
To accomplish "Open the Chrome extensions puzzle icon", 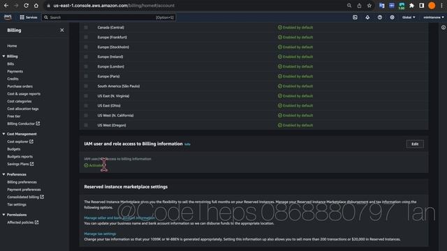I will [x=411, y=6].
